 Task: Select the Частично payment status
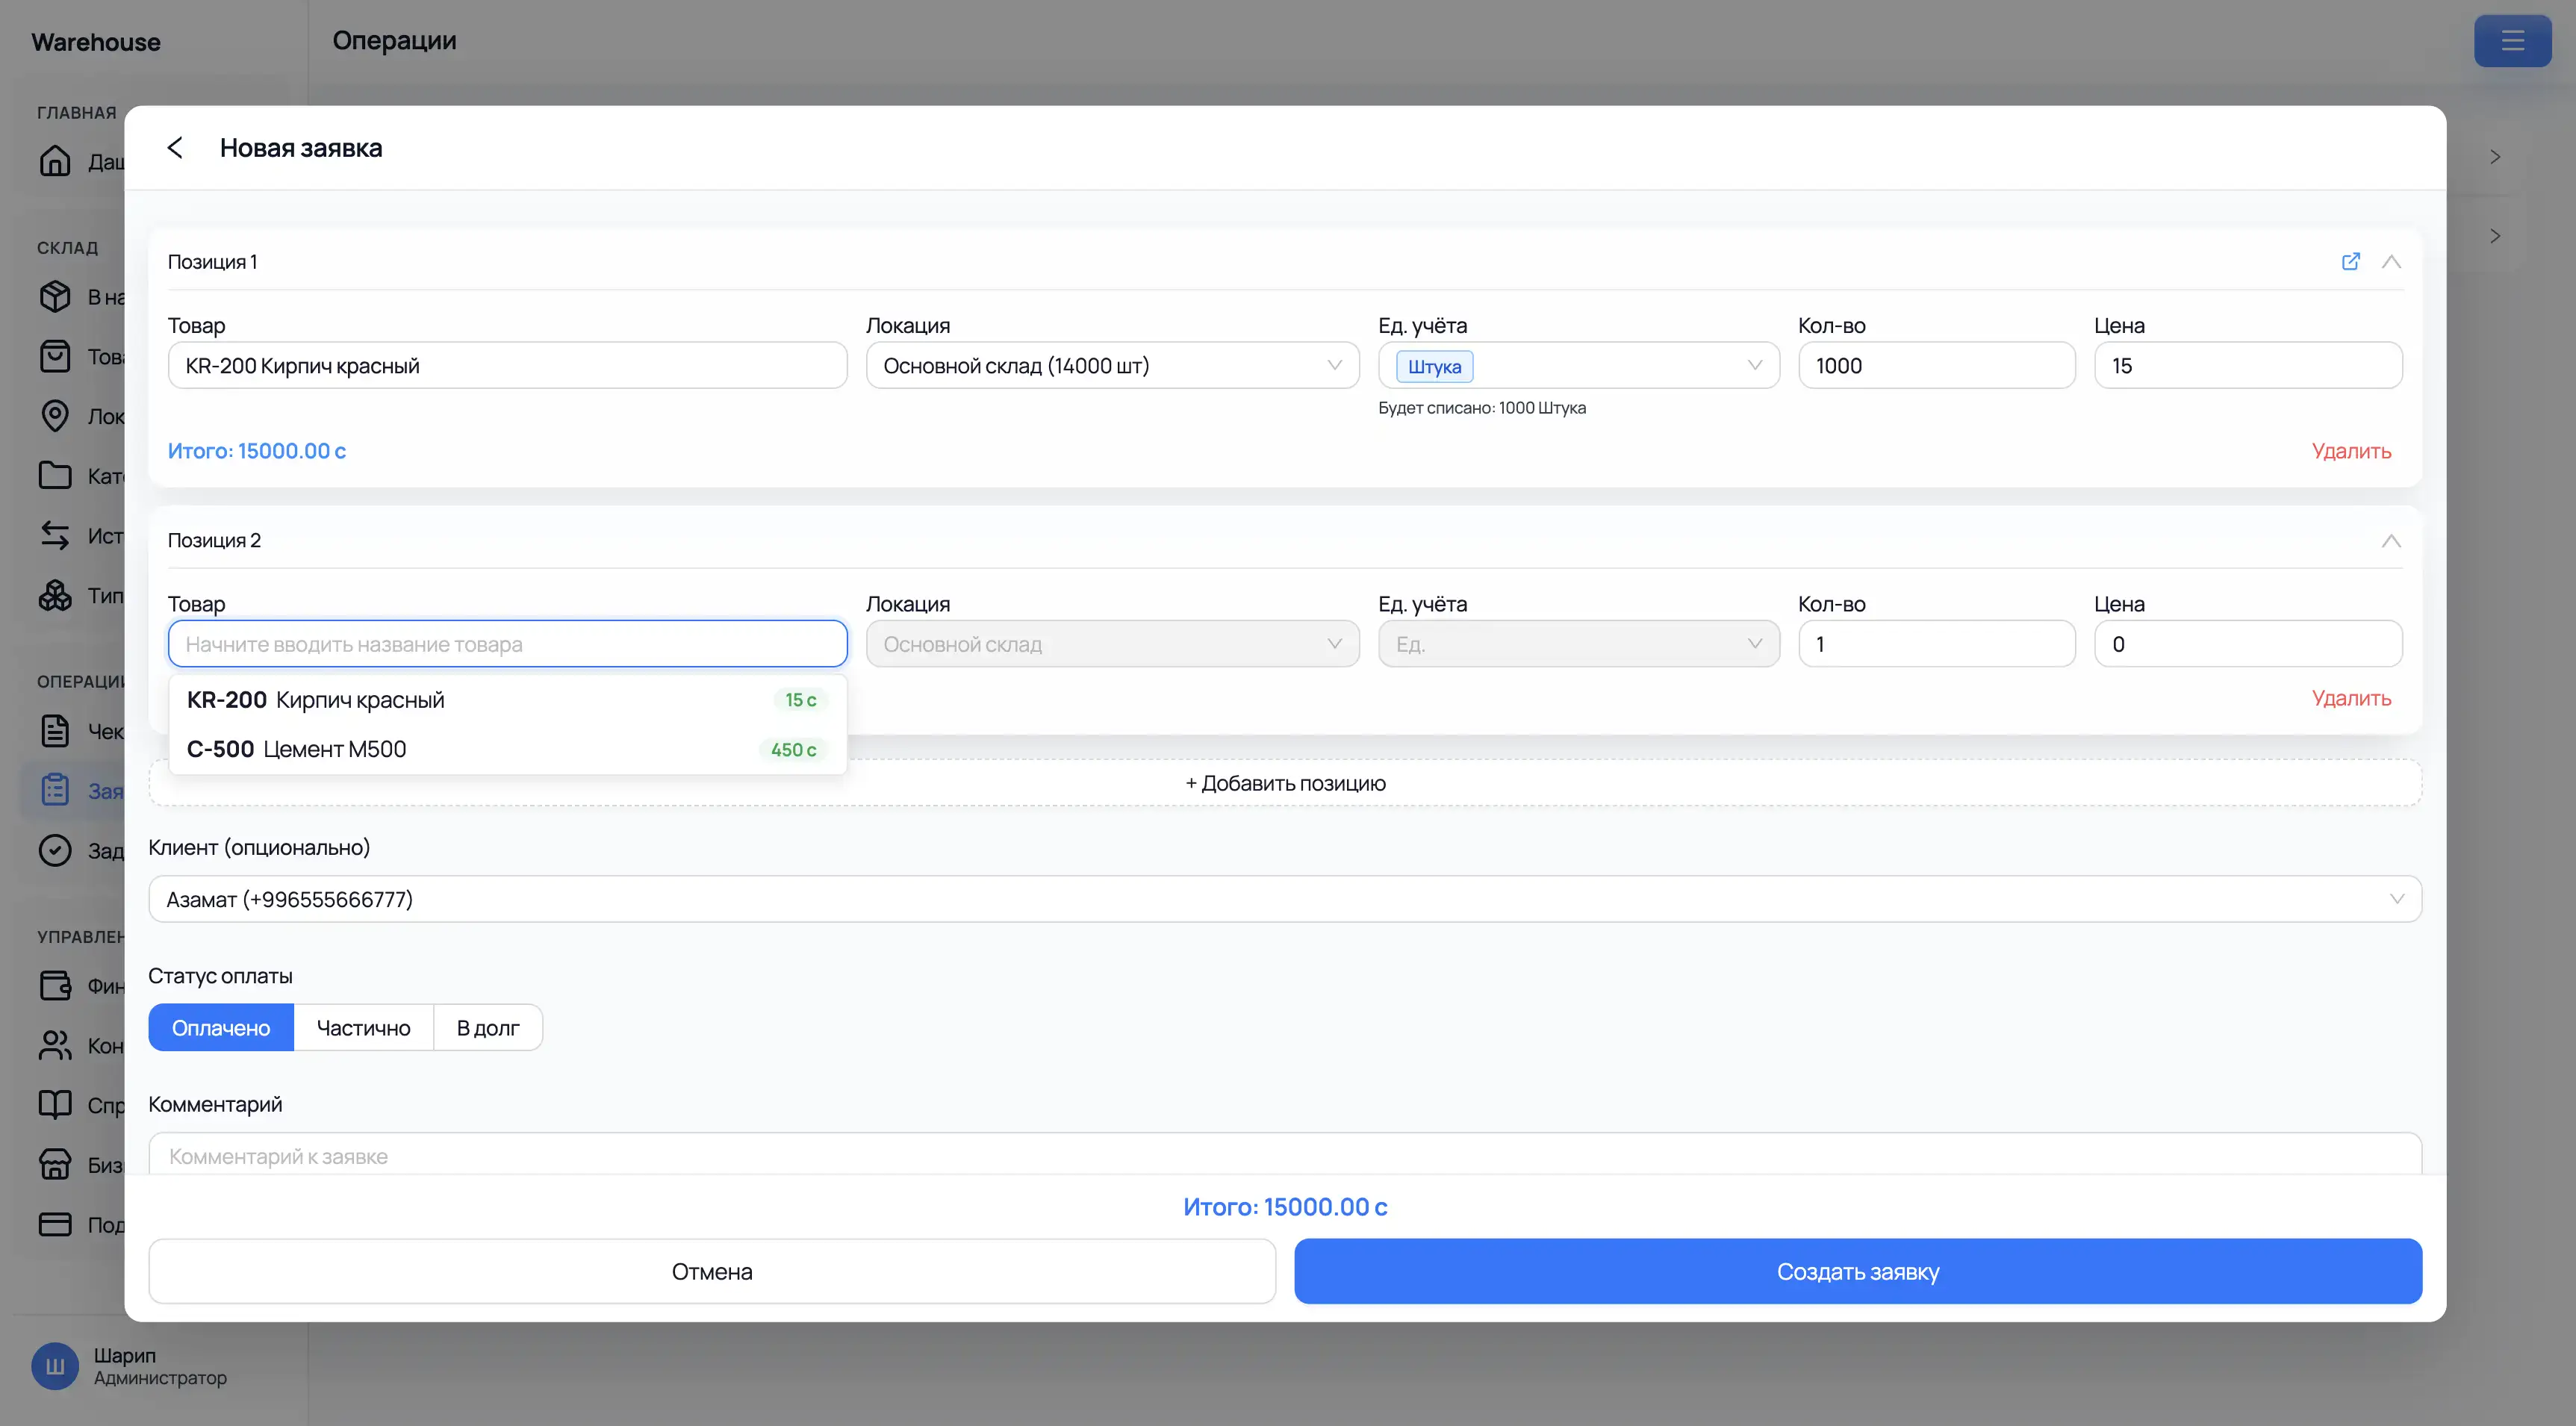pyautogui.click(x=363, y=1028)
